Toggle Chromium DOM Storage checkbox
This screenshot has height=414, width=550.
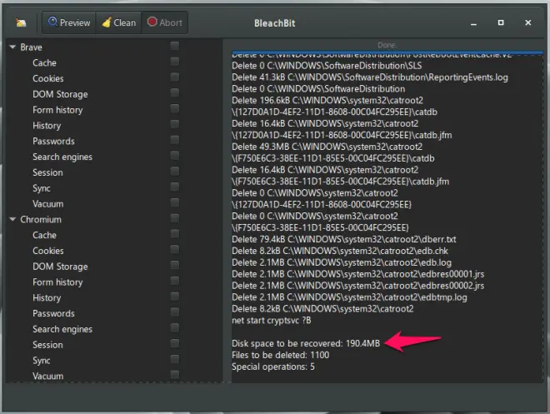tap(175, 265)
